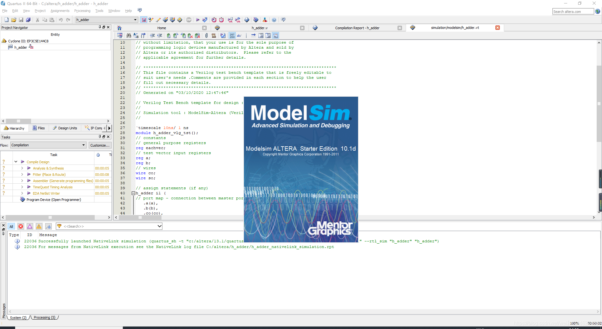The width and height of the screenshot is (602, 329).
Task: Click the Replace text icon in the editor toolbar
Action: pos(136,35)
